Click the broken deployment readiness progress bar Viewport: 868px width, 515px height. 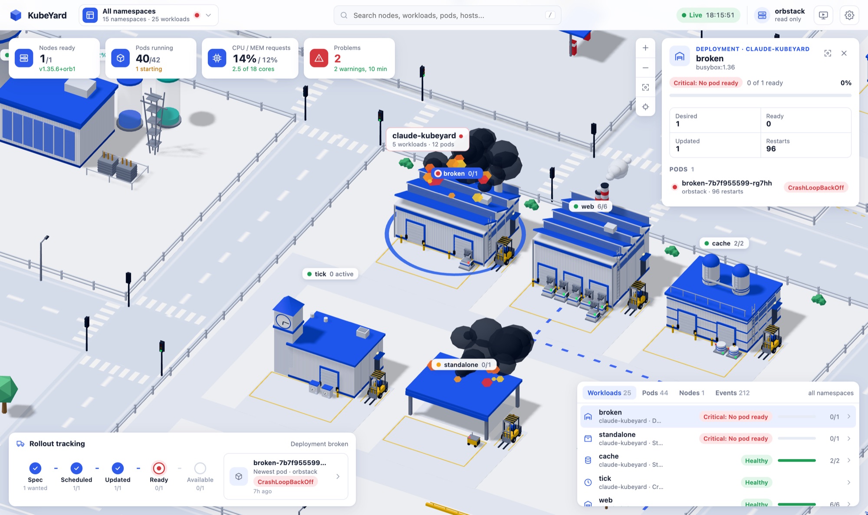click(x=760, y=95)
